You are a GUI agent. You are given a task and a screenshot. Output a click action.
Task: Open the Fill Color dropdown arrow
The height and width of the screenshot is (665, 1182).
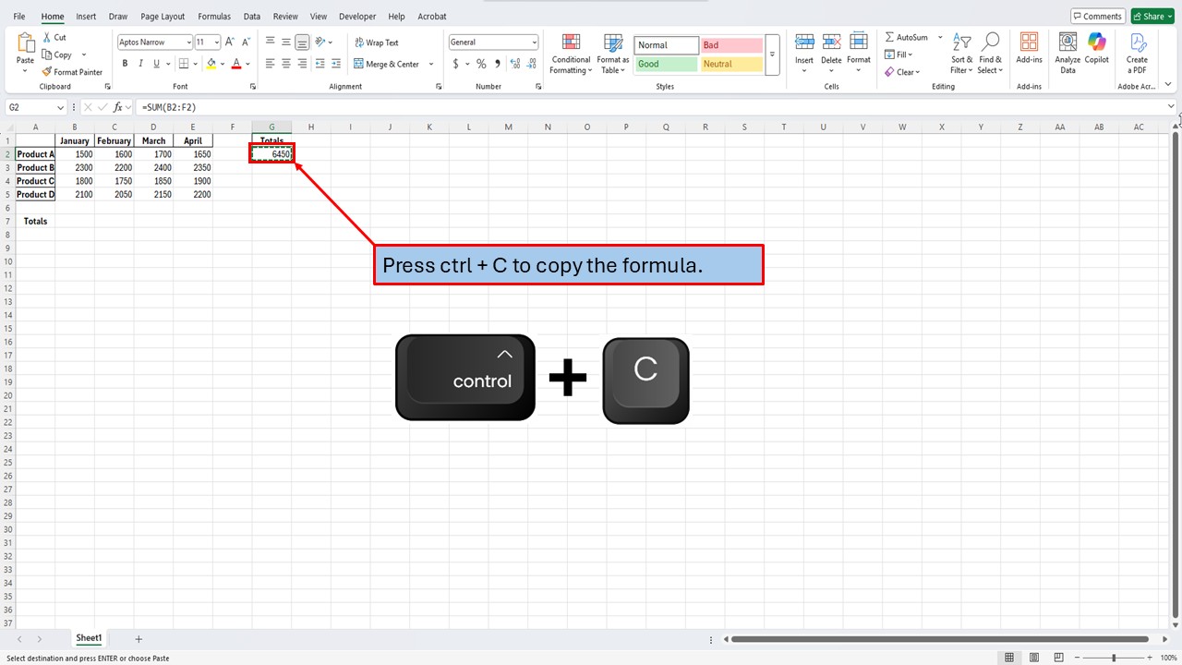(x=221, y=64)
